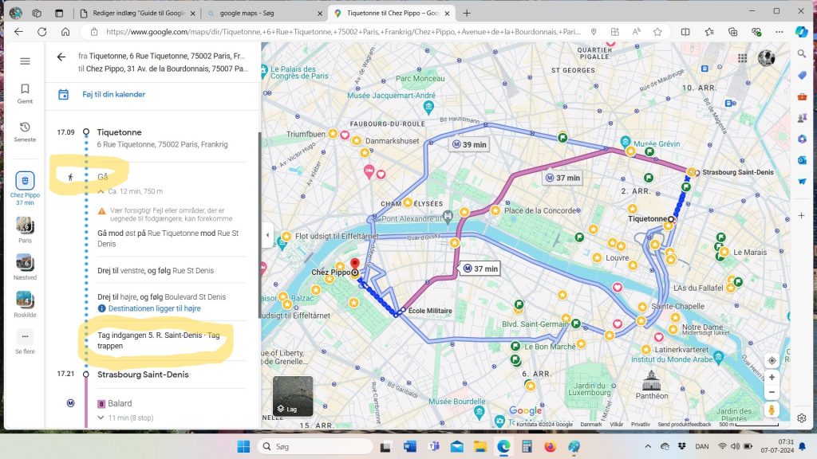The height and width of the screenshot is (459, 817).
Task: Collapse the side panel with arrow handle
Action: tap(266, 235)
